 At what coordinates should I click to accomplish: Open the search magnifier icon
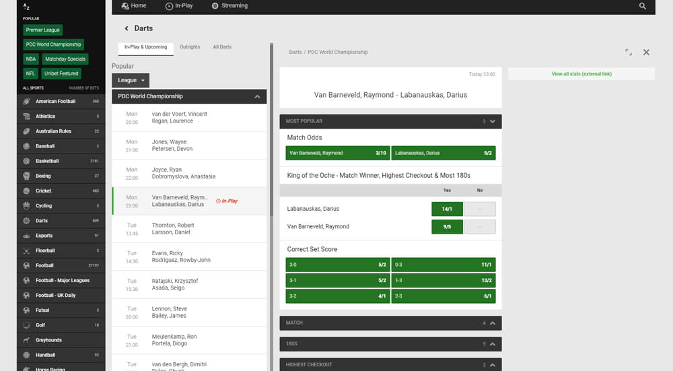(x=642, y=6)
